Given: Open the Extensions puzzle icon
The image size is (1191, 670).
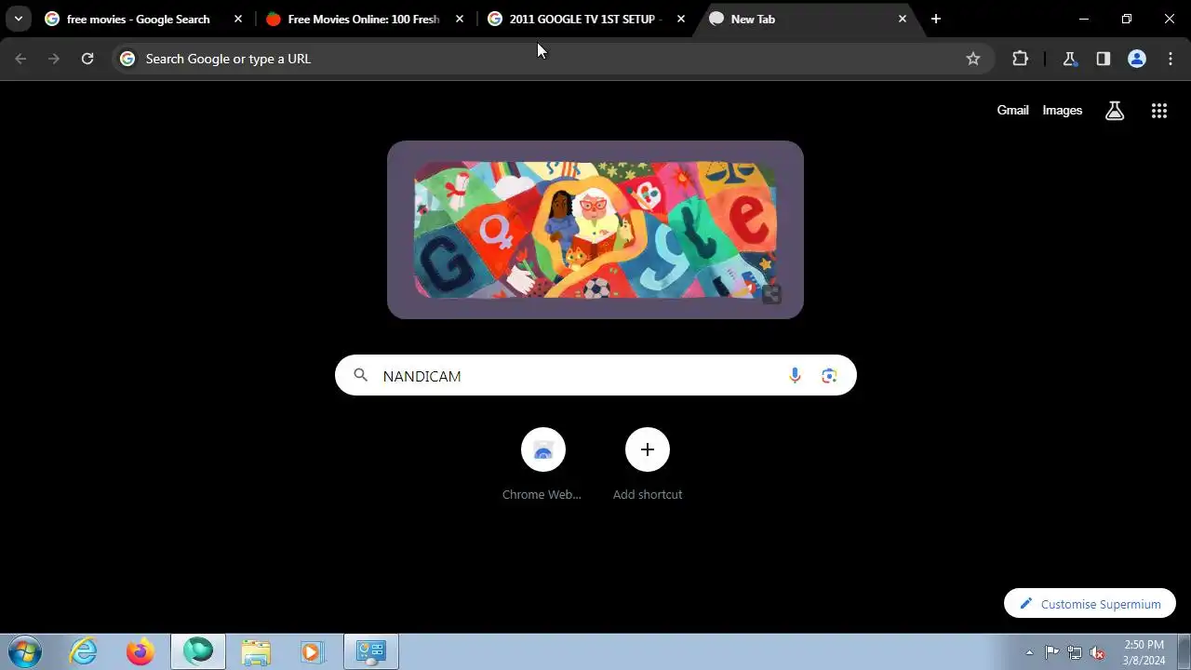Looking at the screenshot, I should [1021, 59].
